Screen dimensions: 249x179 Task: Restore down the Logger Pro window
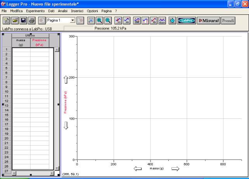tap(238, 4)
